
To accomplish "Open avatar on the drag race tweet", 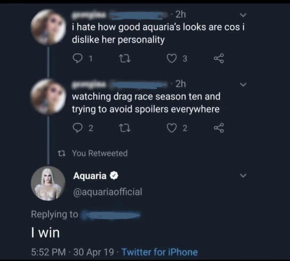I will coord(48,97).
